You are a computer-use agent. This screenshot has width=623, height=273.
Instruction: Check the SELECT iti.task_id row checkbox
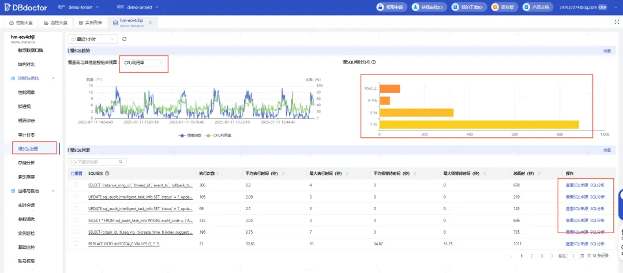(x=76, y=231)
